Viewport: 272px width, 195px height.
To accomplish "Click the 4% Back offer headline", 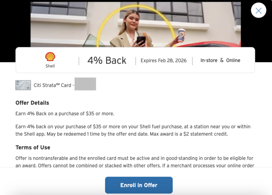I will [x=107, y=61].
